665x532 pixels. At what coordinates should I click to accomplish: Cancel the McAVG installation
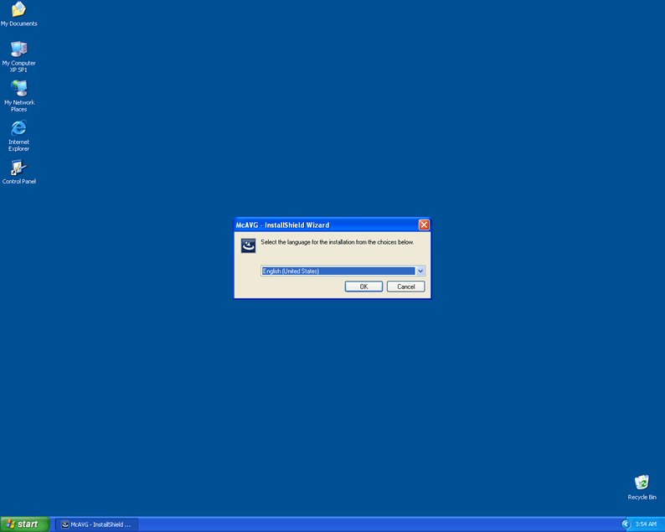click(406, 287)
